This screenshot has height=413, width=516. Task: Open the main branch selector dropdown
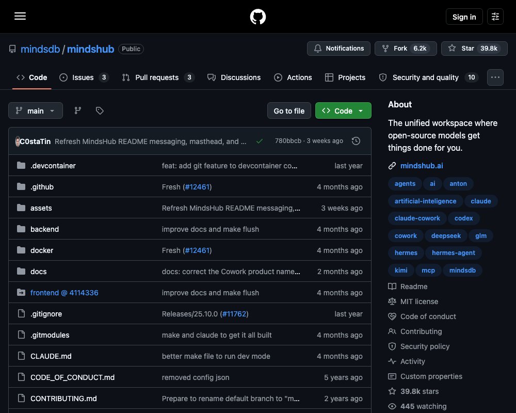tap(36, 110)
